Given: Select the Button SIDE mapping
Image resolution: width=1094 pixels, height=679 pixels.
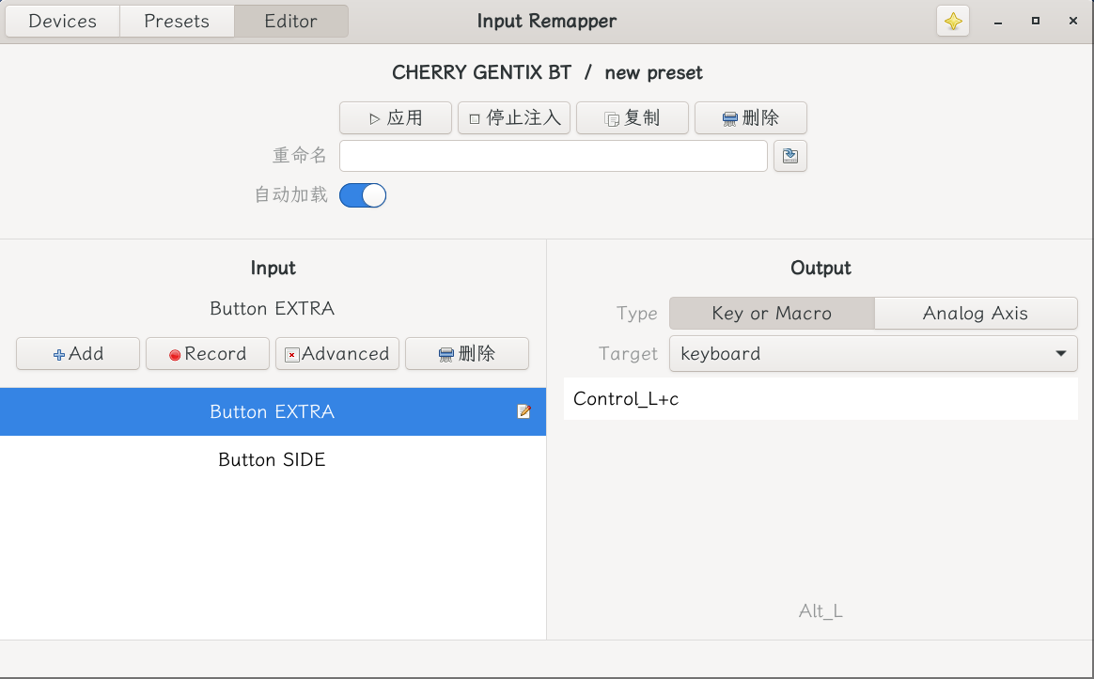Looking at the screenshot, I should (x=273, y=459).
